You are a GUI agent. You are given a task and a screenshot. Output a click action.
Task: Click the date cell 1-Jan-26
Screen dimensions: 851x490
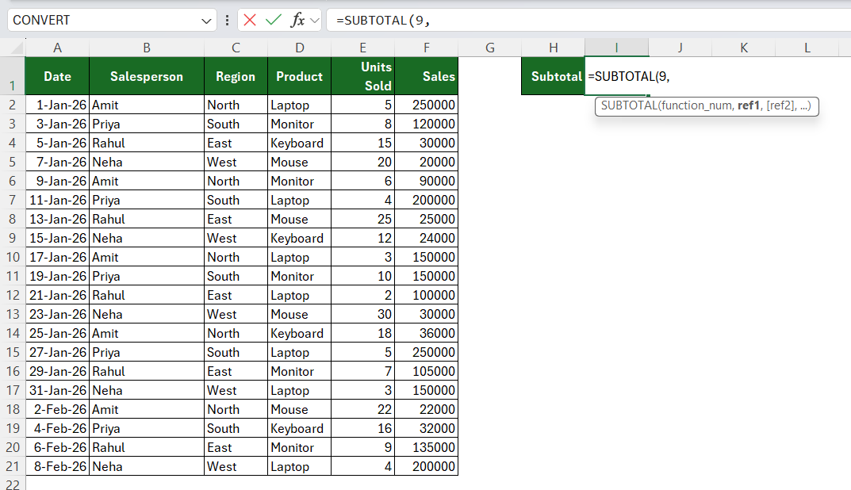57,105
